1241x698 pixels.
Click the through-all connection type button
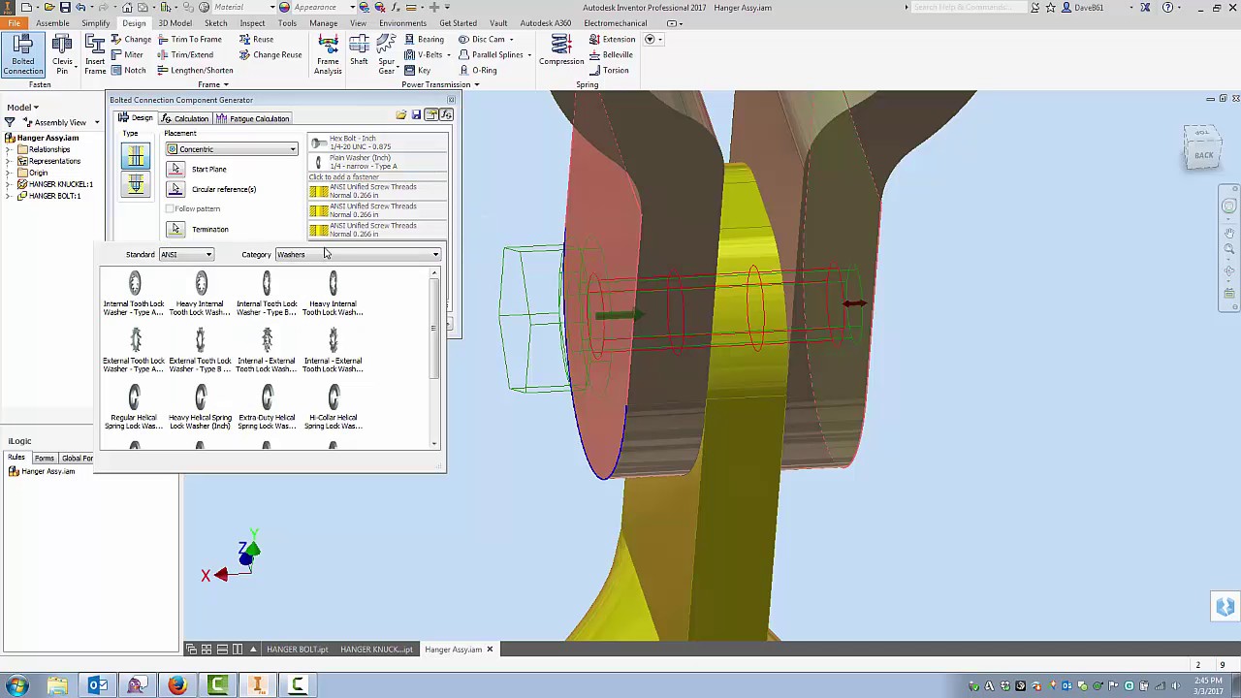coord(136,156)
